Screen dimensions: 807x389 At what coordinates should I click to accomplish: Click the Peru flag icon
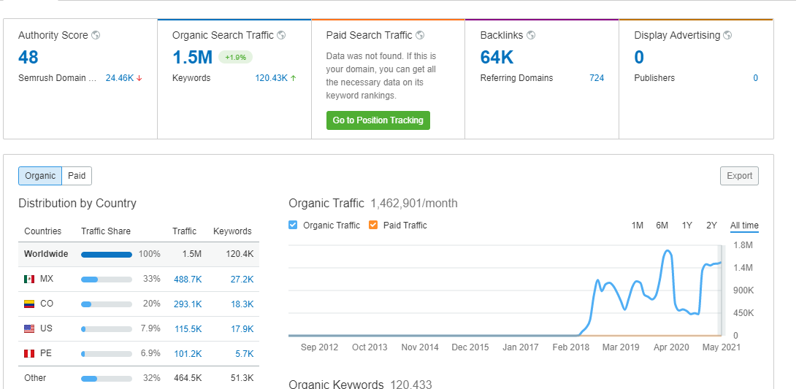[x=29, y=353]
